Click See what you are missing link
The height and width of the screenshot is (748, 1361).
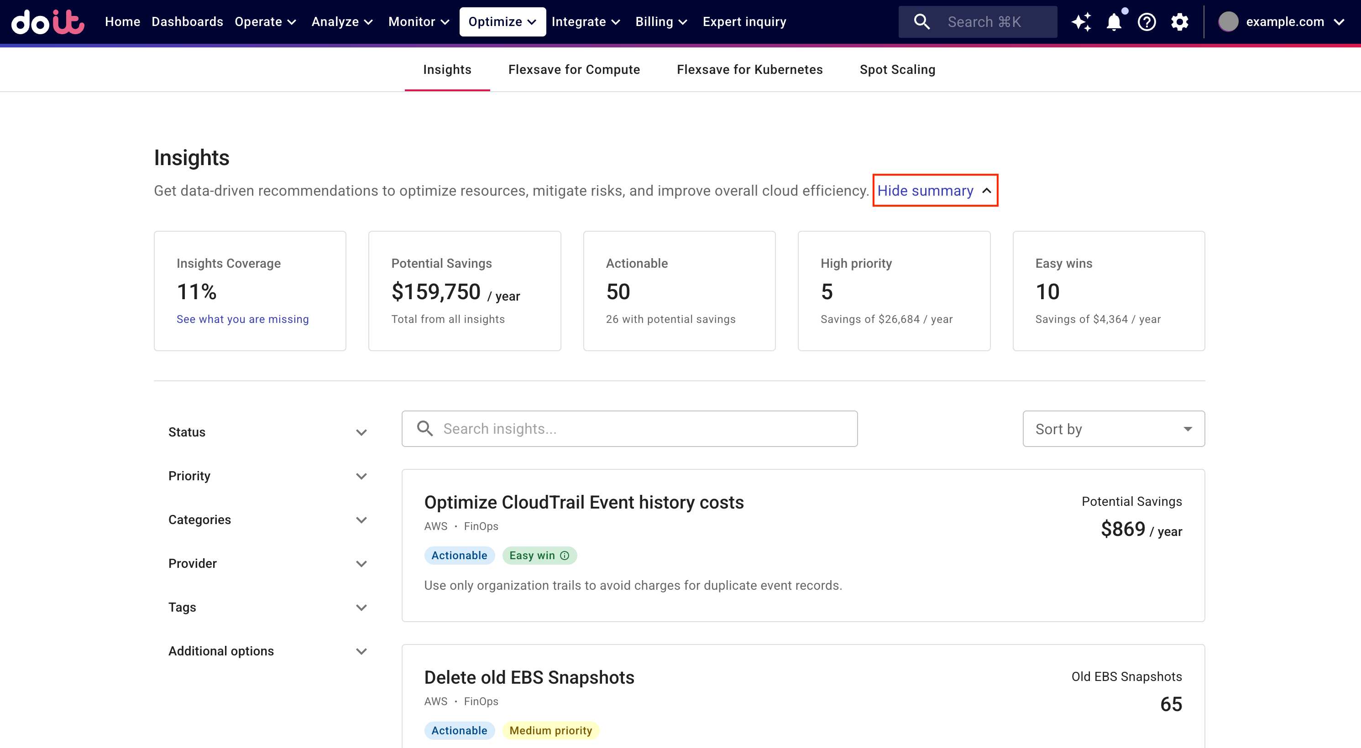click(x=242, y=319)
